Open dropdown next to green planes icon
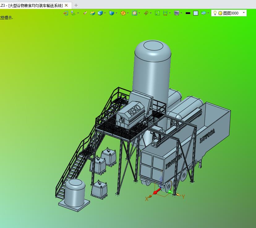The height and width of the screenshot is (228, 256). pos(78,13)
